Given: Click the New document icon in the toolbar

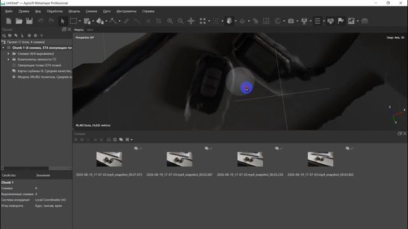Looking at the screenshot, I should (8, 21).
